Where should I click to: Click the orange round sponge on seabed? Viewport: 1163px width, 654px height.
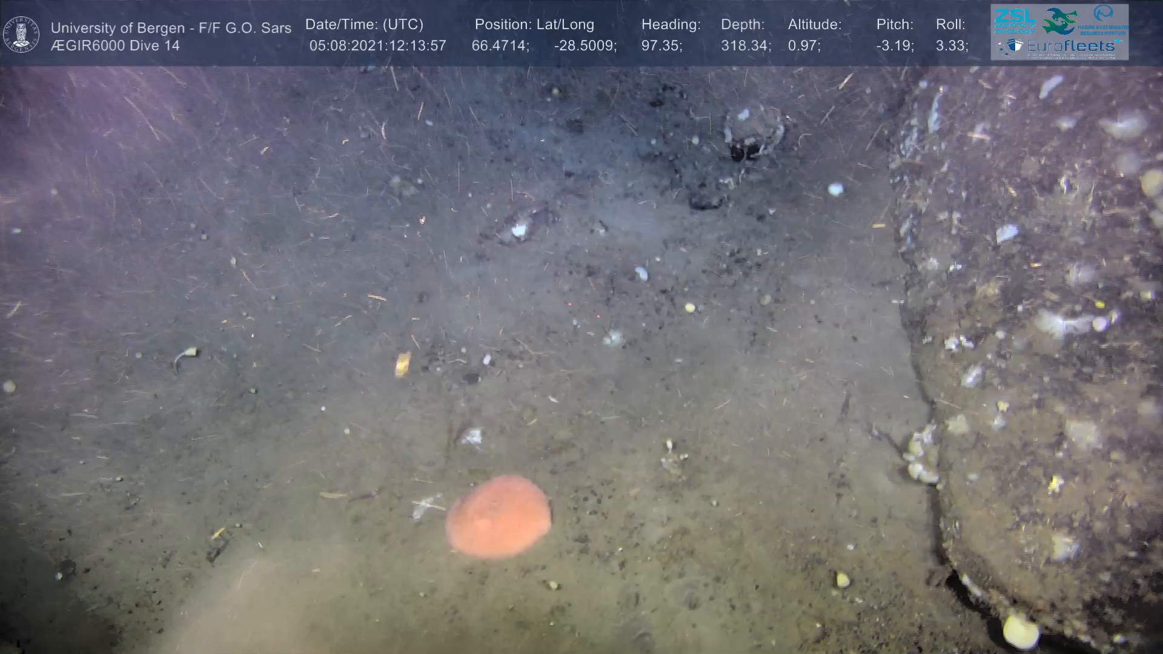click(x=498, y=517)
